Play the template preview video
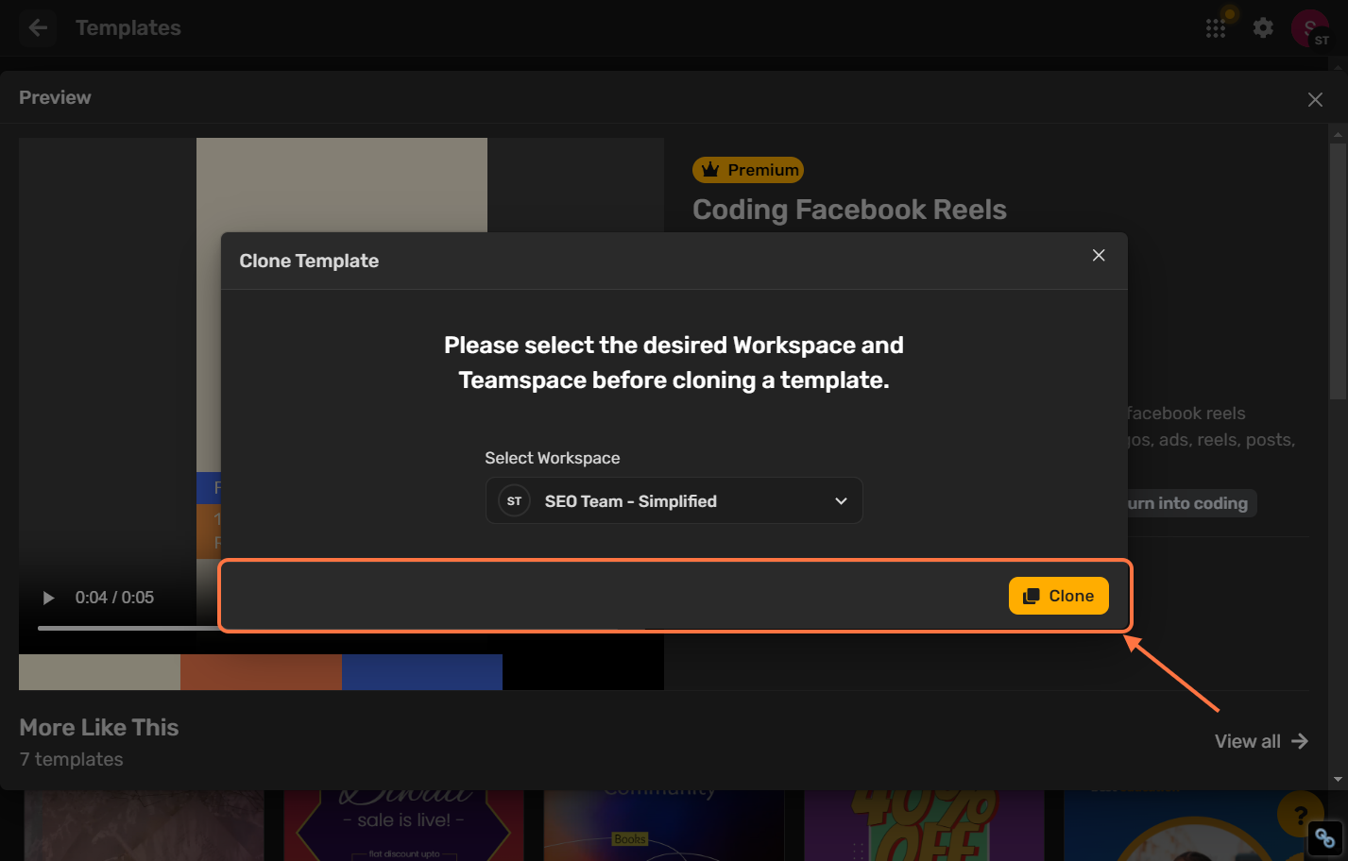Screen dimensions: 1348x861 tap(48, 598)
